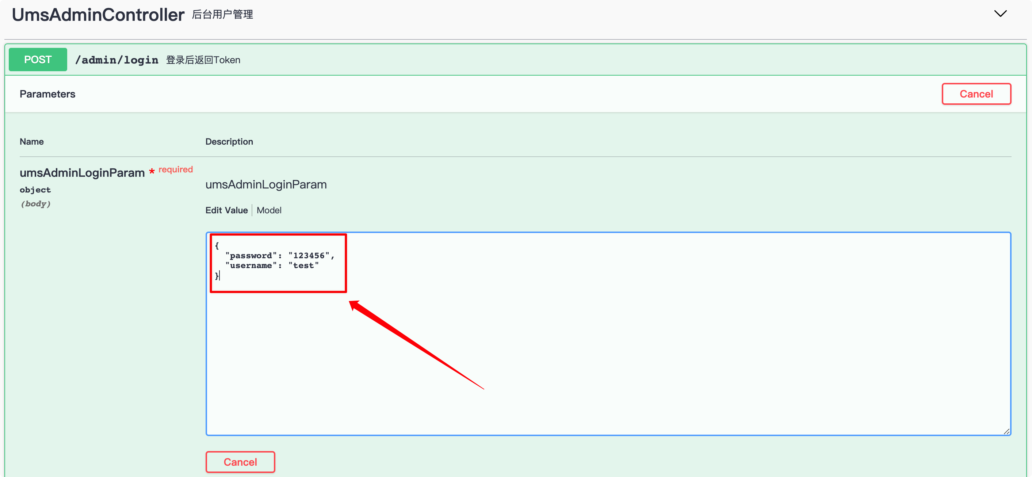Click Cancel button in Parameters header
This screenshot has width=1032, height=477.
[976, 94]
